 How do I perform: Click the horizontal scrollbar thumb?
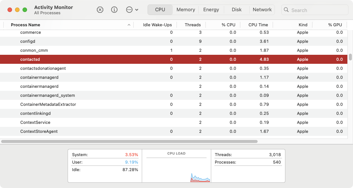point(129,141)
